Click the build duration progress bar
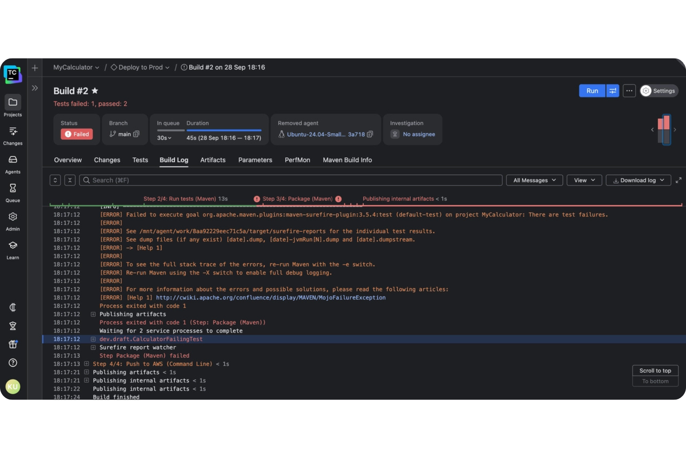 [x=224, y=130]
